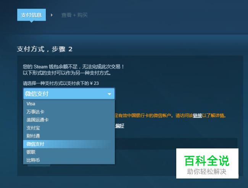Viewport: 248px width, 188px height.
Task: Choose 财付通 payment option
Action: point(69,136)
